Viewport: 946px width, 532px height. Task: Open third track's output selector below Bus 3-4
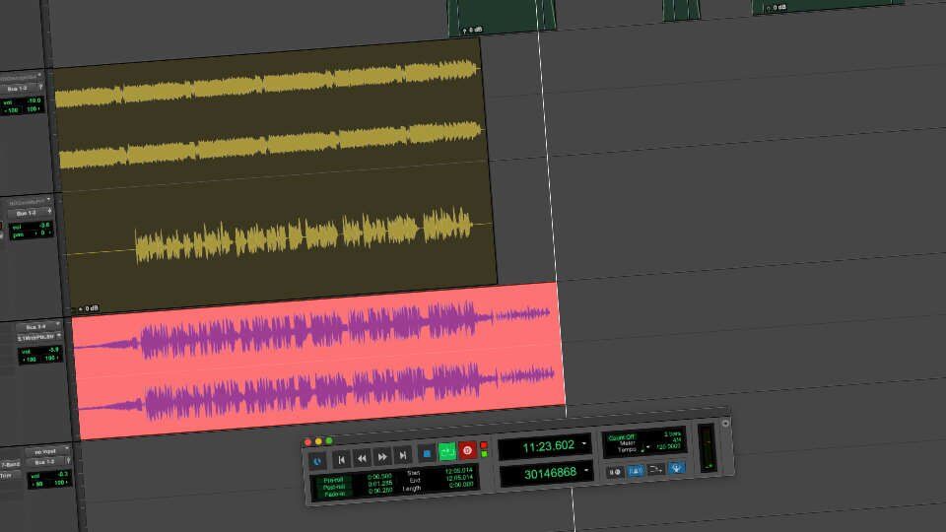click(x=39, y=338)
